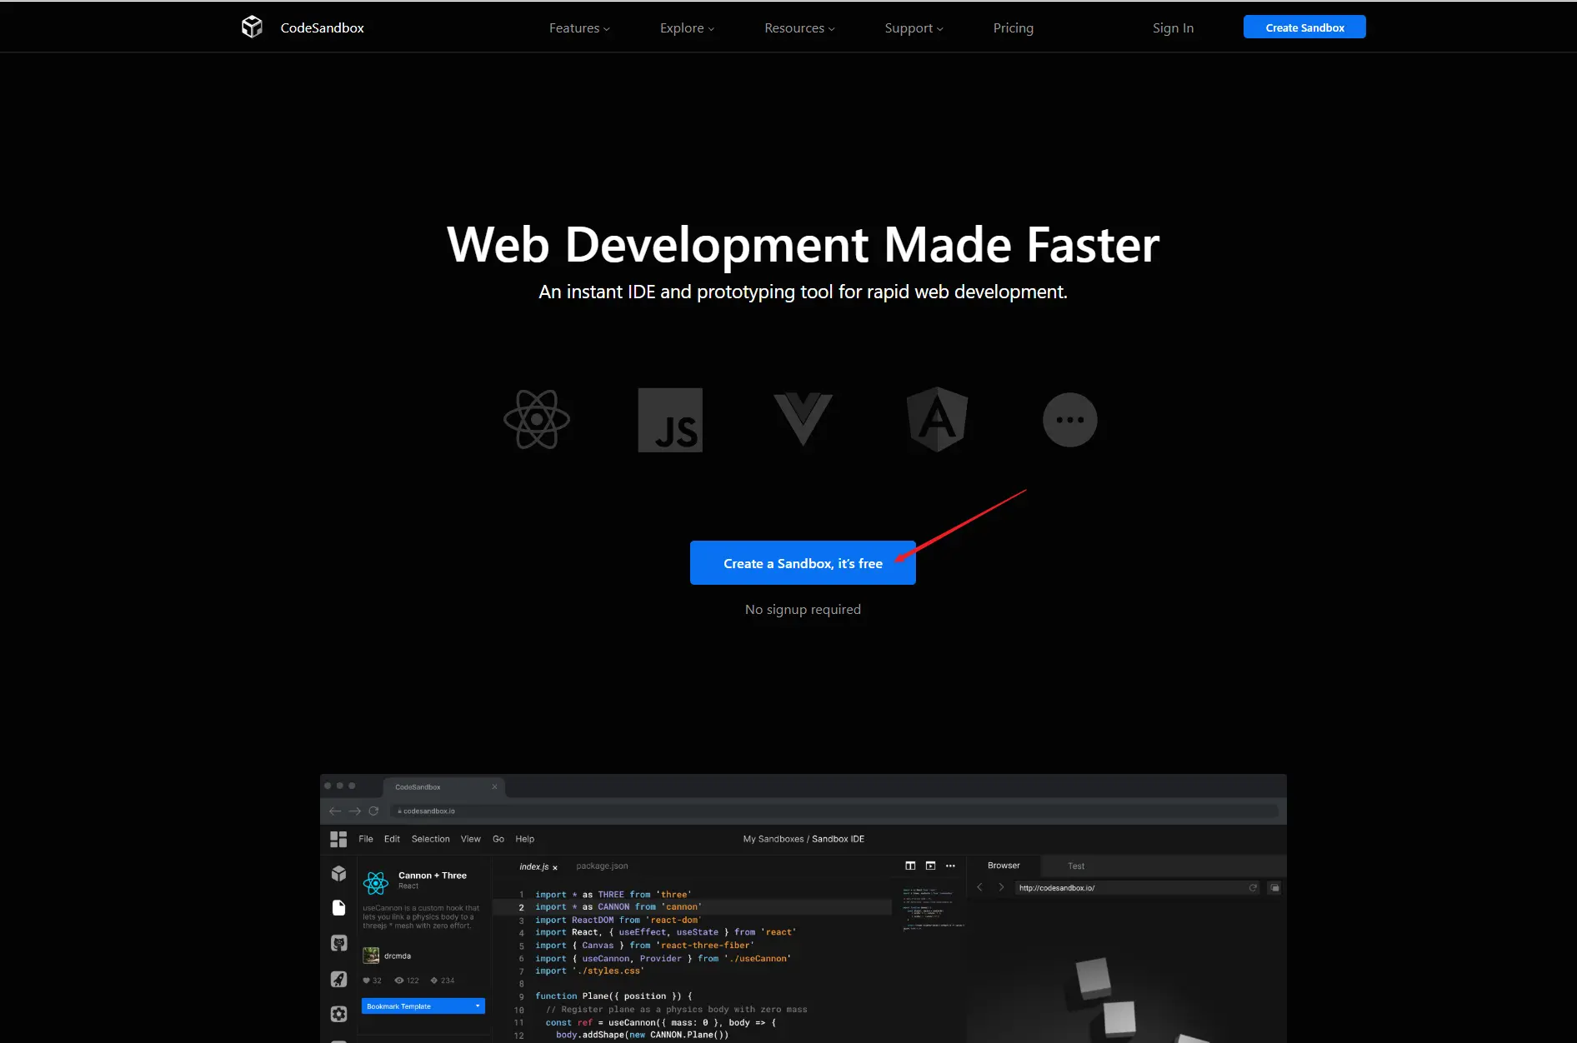Click the CodeSandbox cube logo icon
Viewport: 1577px width, 1043px height.
(x=252, y=27)
